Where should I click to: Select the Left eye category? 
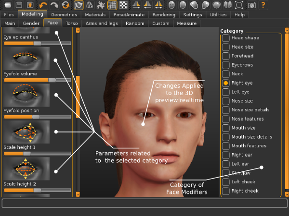pyautogui.click(x=225, y=92)
